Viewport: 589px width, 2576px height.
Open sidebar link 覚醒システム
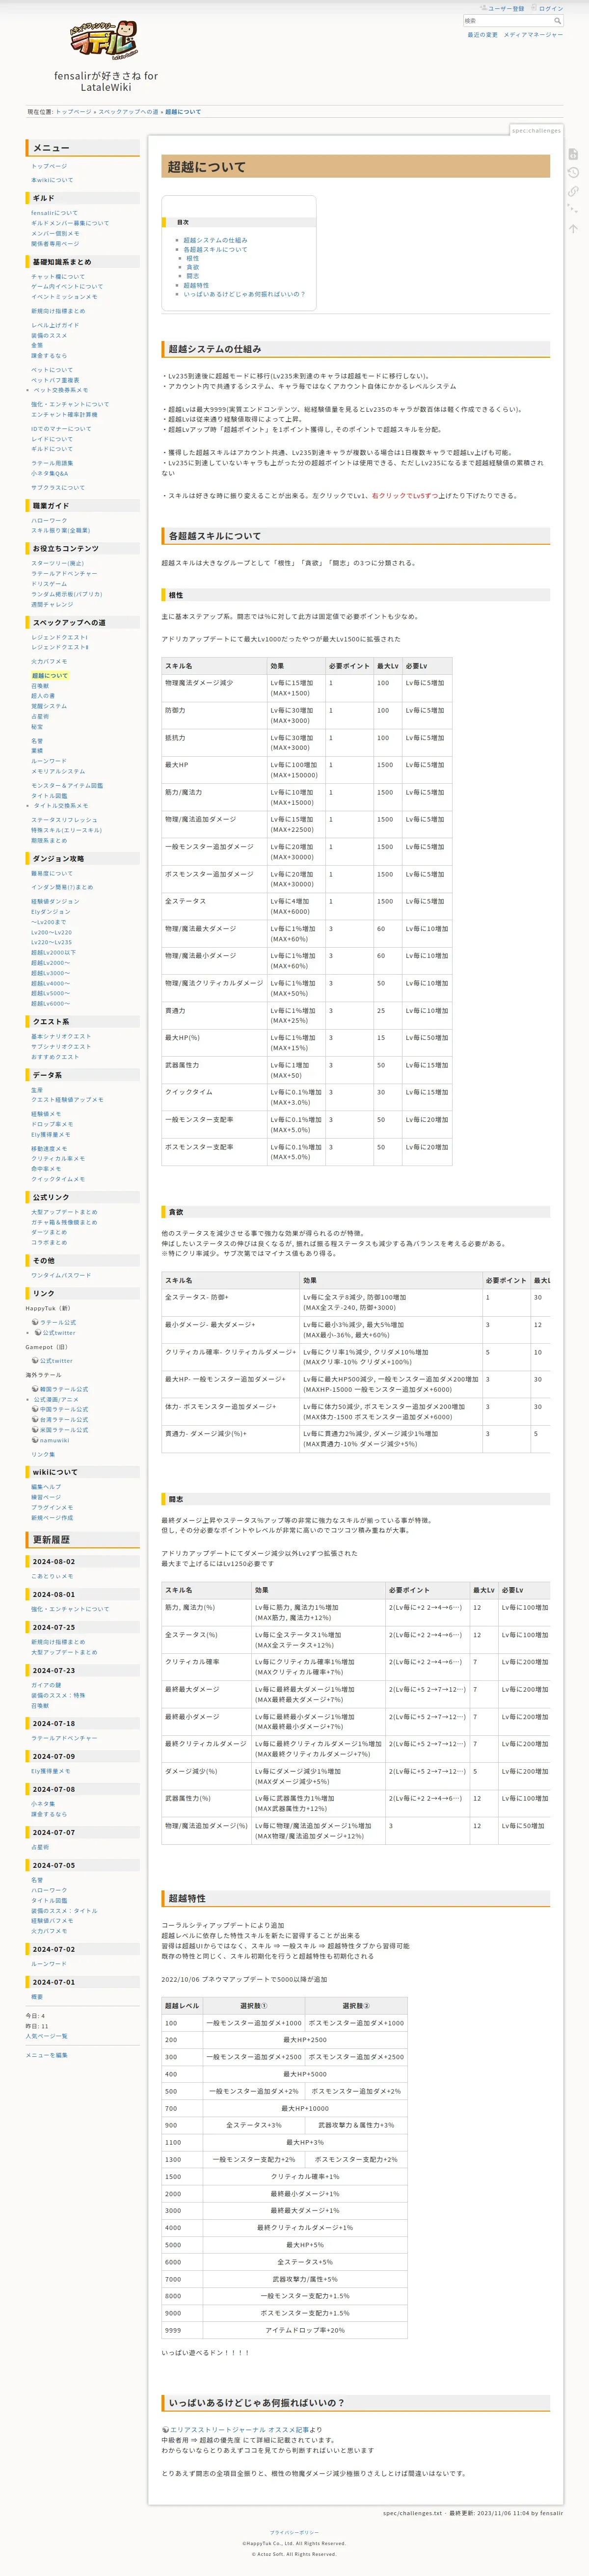coord(49,706)
